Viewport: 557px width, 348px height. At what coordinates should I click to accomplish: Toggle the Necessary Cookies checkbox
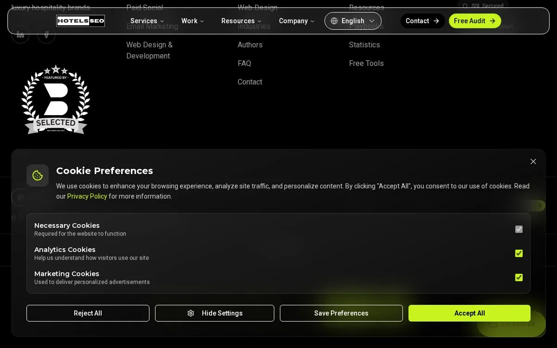point(519,229)
